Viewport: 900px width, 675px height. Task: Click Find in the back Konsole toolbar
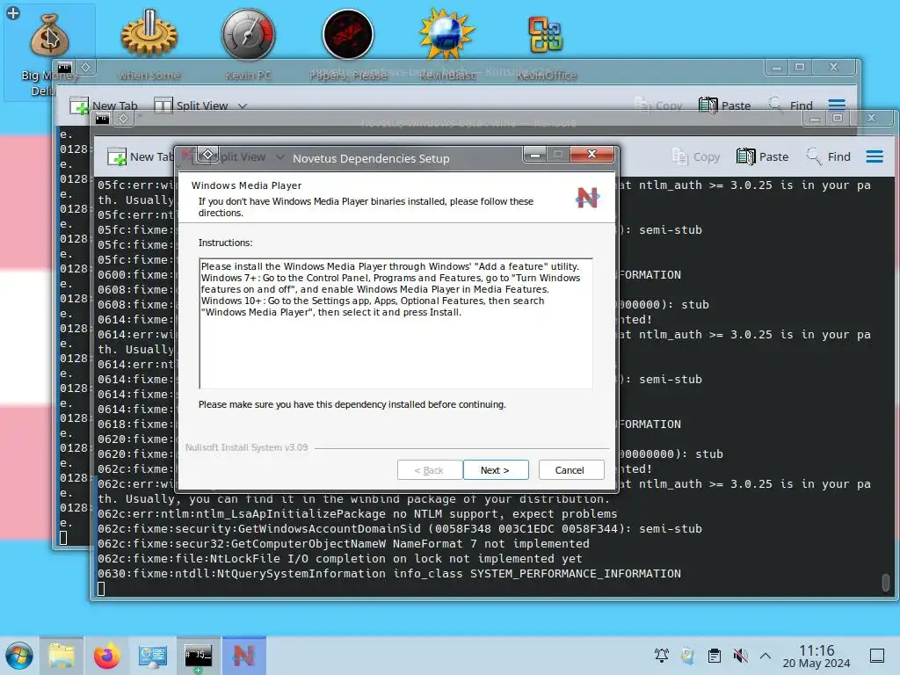coord(790,105)
